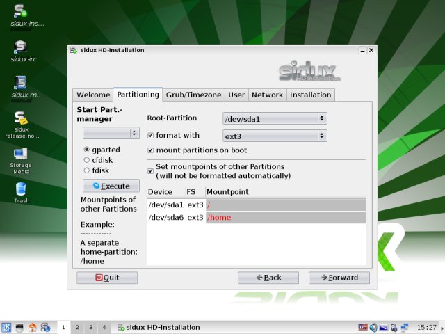The width and height of the screenshot is (445, 334).
Task: Select the /dev/sda1 device cell
Action: (166, 205)
